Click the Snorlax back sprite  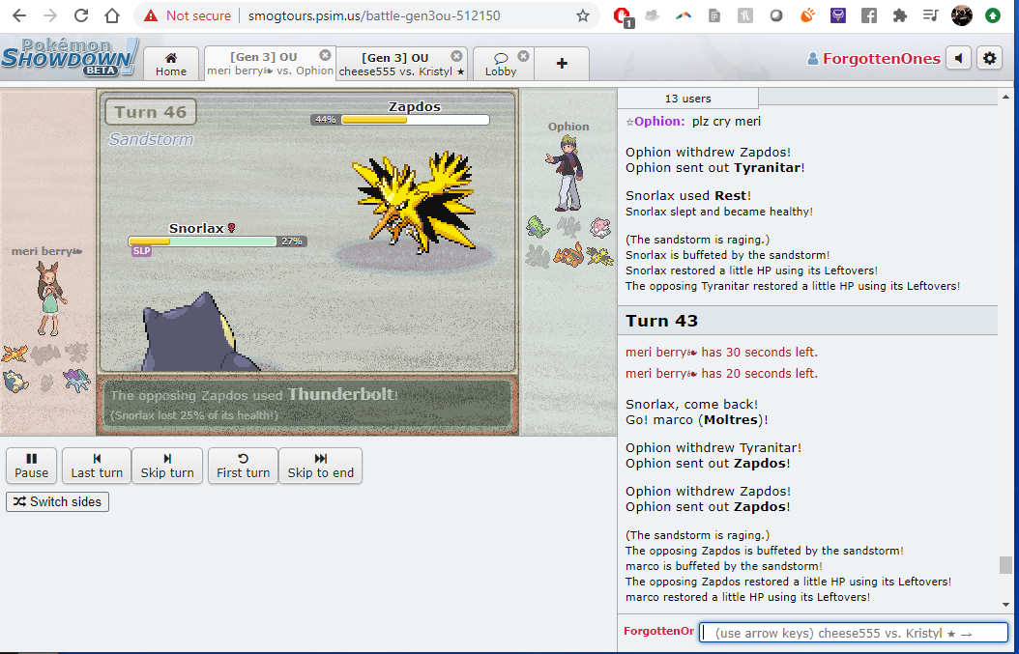point(201,333)
